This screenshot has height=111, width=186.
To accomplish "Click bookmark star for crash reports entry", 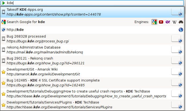I will 3,94.
